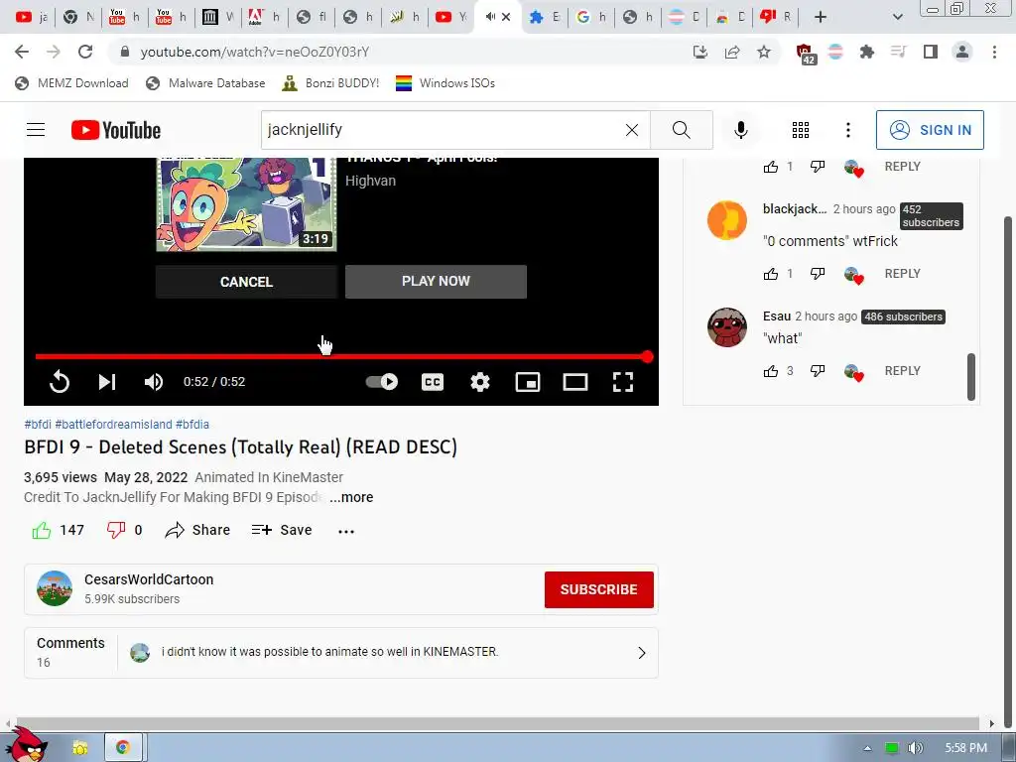The height and width of the screenshot is (762, 1016).
Task: Like blackjack's "0 comments" comment
Action: click(770, 274)
